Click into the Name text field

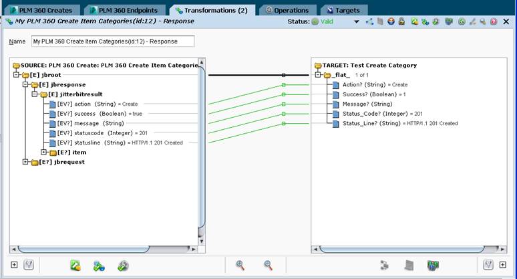[x=113, y=41]
